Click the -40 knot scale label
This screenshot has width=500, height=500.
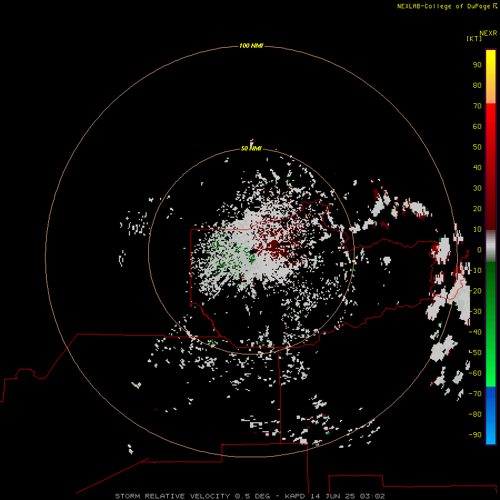[x=475, y=332]
